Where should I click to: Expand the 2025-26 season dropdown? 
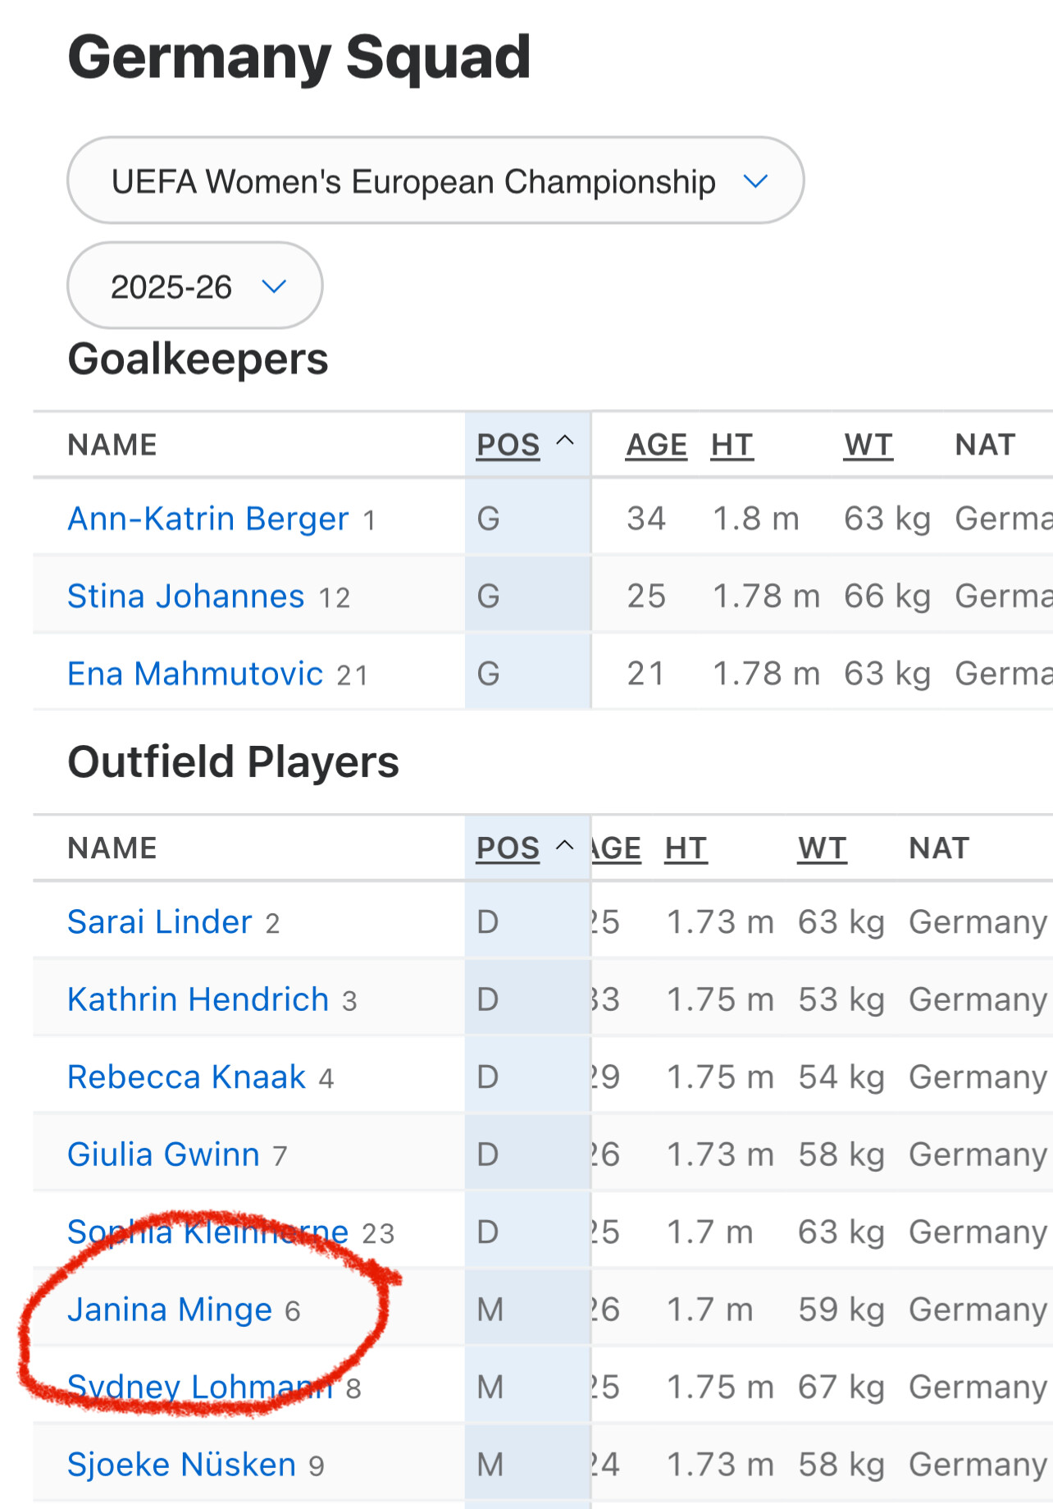(x=195, y=286)
